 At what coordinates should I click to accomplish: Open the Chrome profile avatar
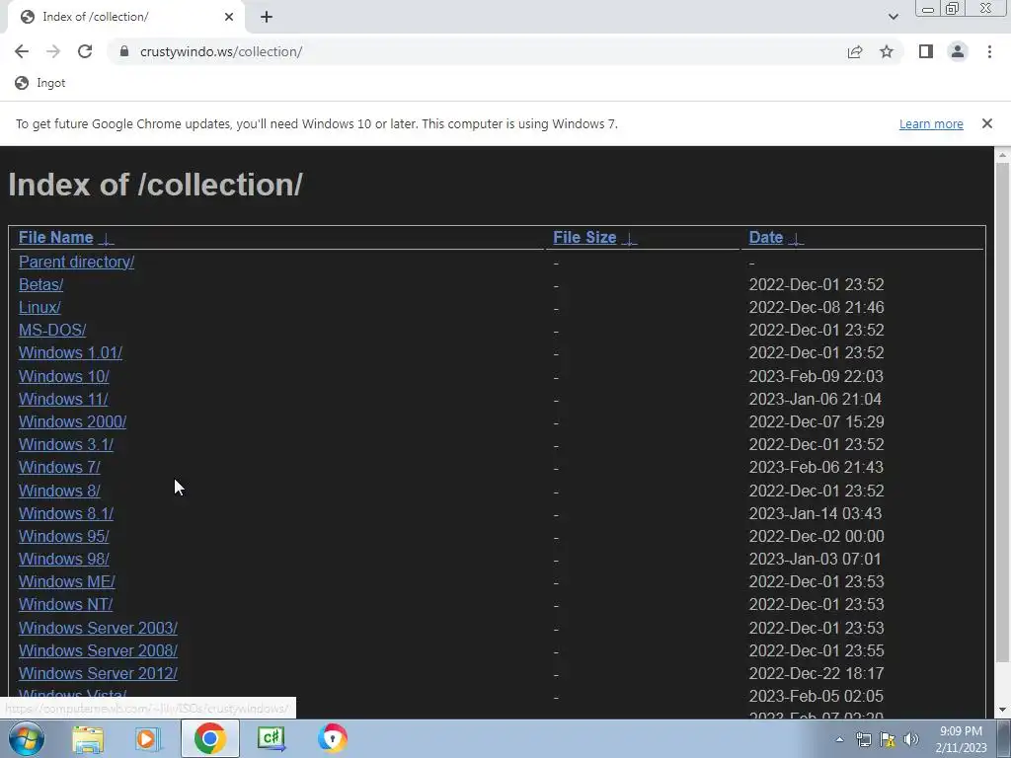click(958, 51)
